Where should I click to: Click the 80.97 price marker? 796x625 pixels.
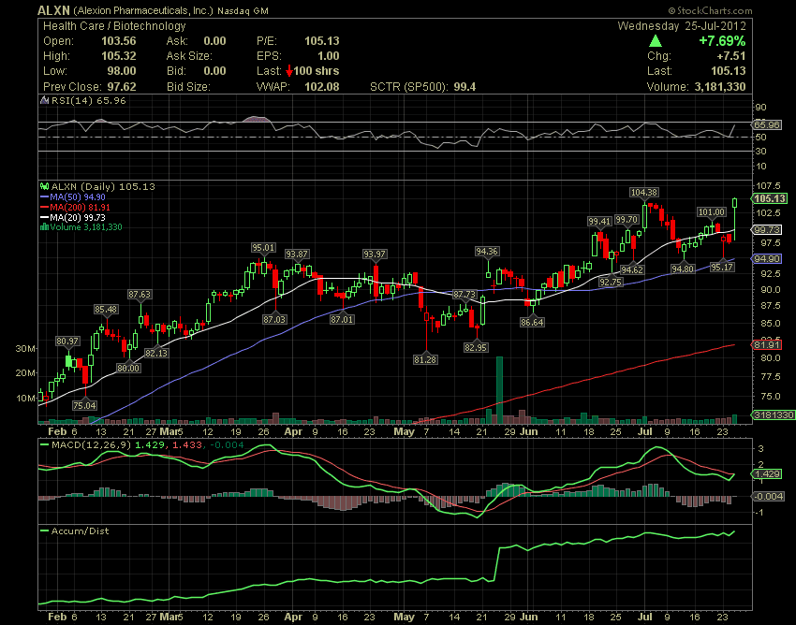coord(67,341)
